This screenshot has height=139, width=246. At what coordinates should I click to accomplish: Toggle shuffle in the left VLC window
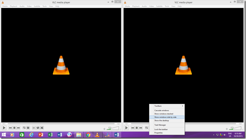pyautogui.click(x=42, y=128)
